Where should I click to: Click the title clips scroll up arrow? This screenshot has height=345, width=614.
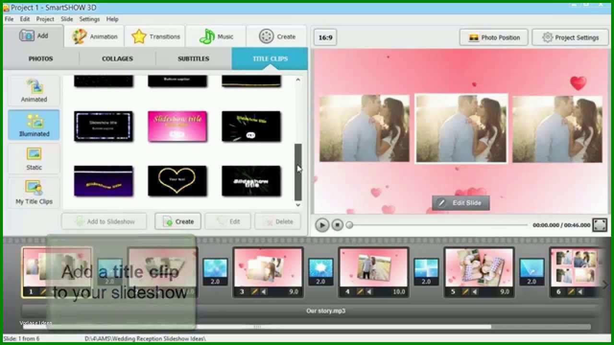tap(298, 80)
